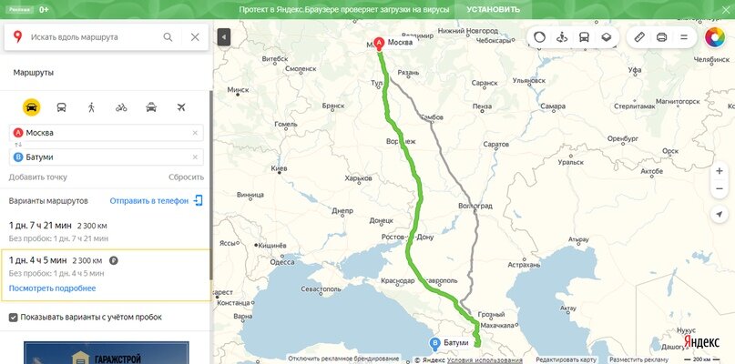Zoom in the map with plus button
The image size is (735, 364).
(x=720, y=171)
